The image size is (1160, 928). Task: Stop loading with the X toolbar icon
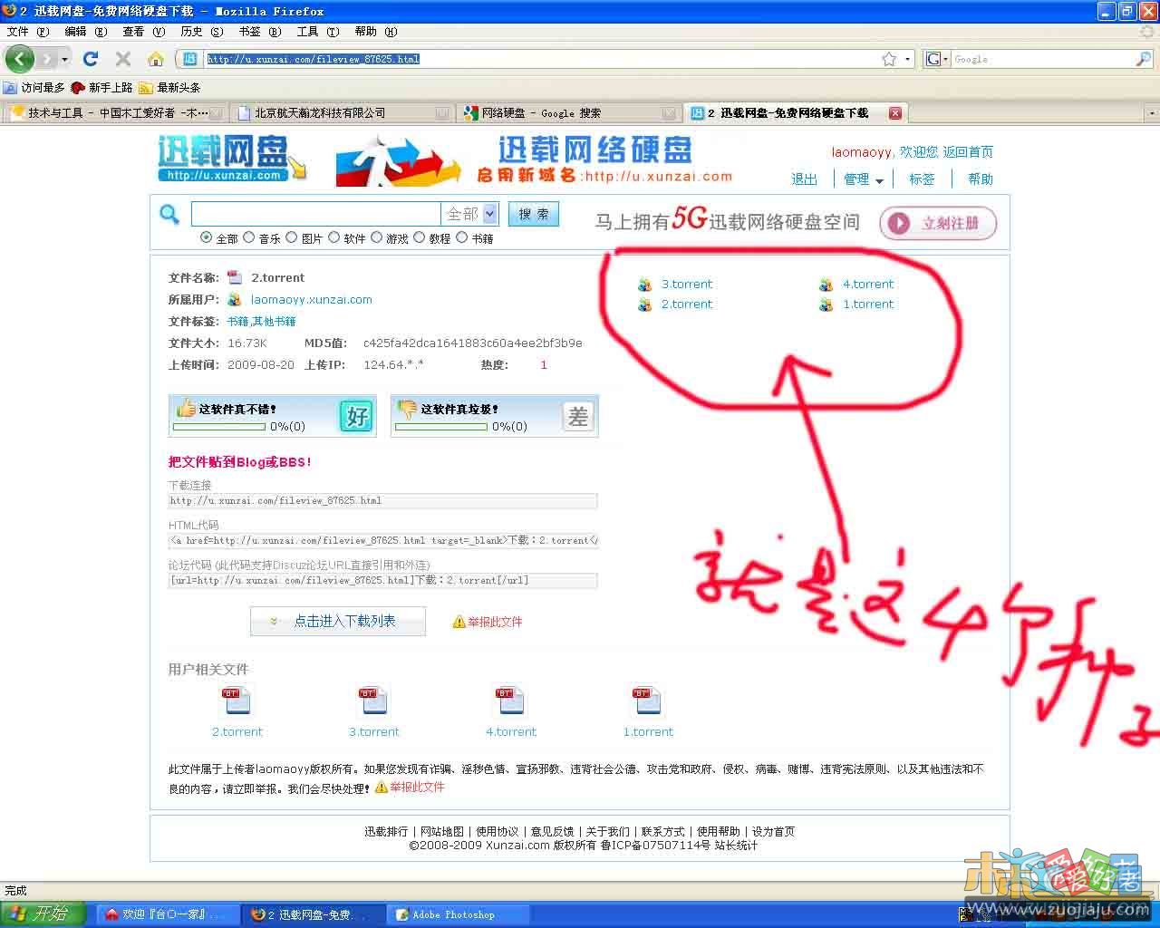click(123, 59)
